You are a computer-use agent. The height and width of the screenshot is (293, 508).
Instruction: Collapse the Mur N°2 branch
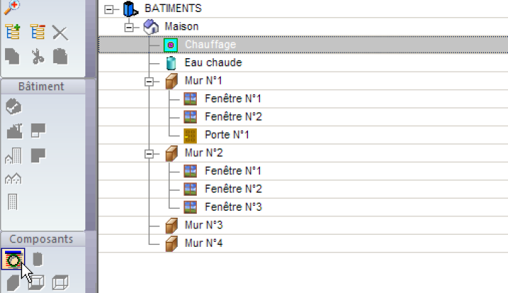click(x=149, y=154)
